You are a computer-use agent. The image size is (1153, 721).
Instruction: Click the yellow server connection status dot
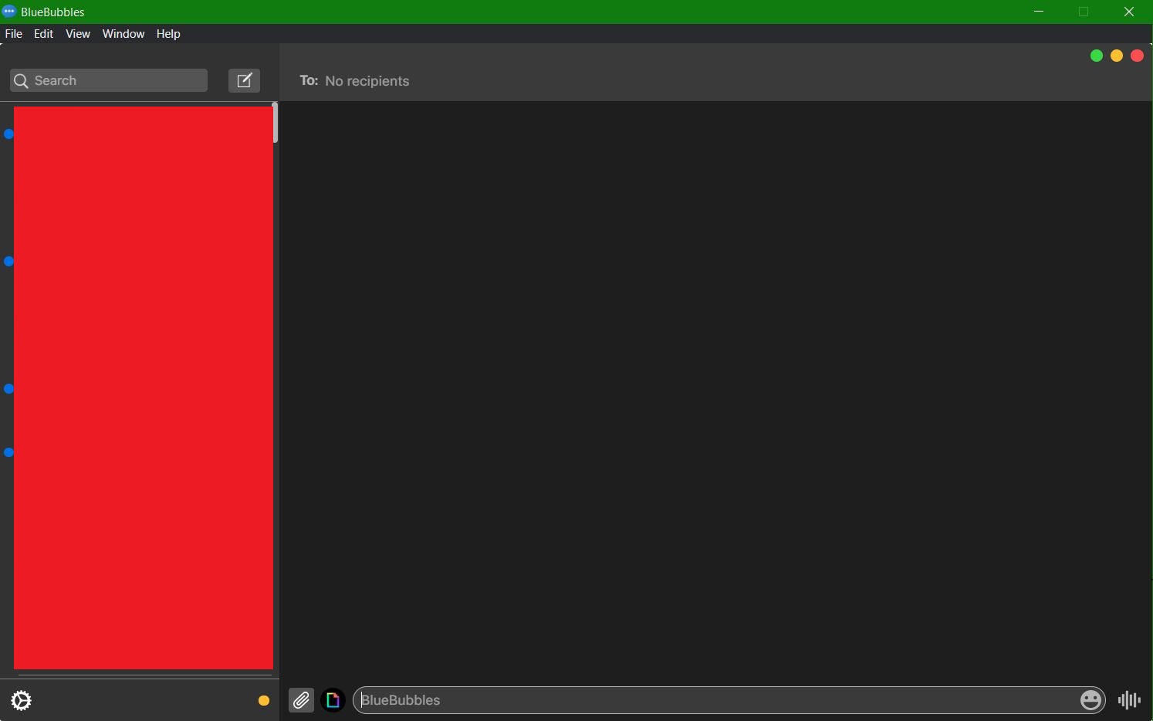point(263,700)
